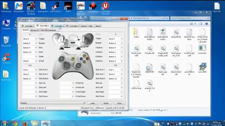The width and height of the screenshot is (225, 126).
Task: Open the Help tab
Action: [91, 26]
